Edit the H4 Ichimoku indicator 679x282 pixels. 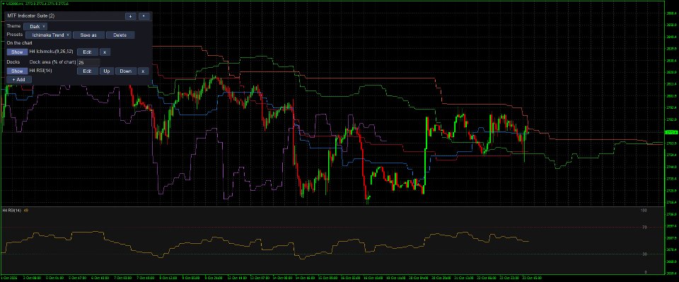click(88, 52)
